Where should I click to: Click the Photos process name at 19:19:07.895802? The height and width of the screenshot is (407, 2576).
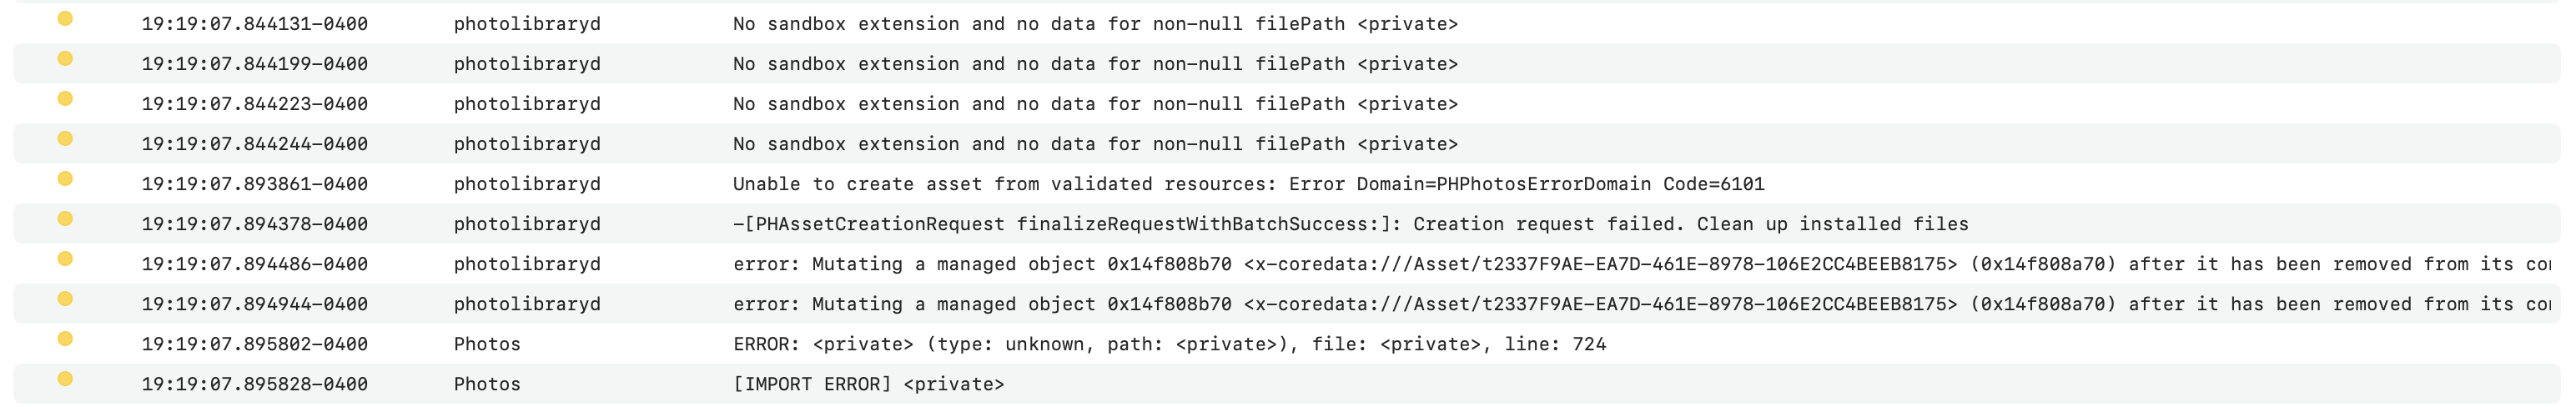(x=487, y=344)
